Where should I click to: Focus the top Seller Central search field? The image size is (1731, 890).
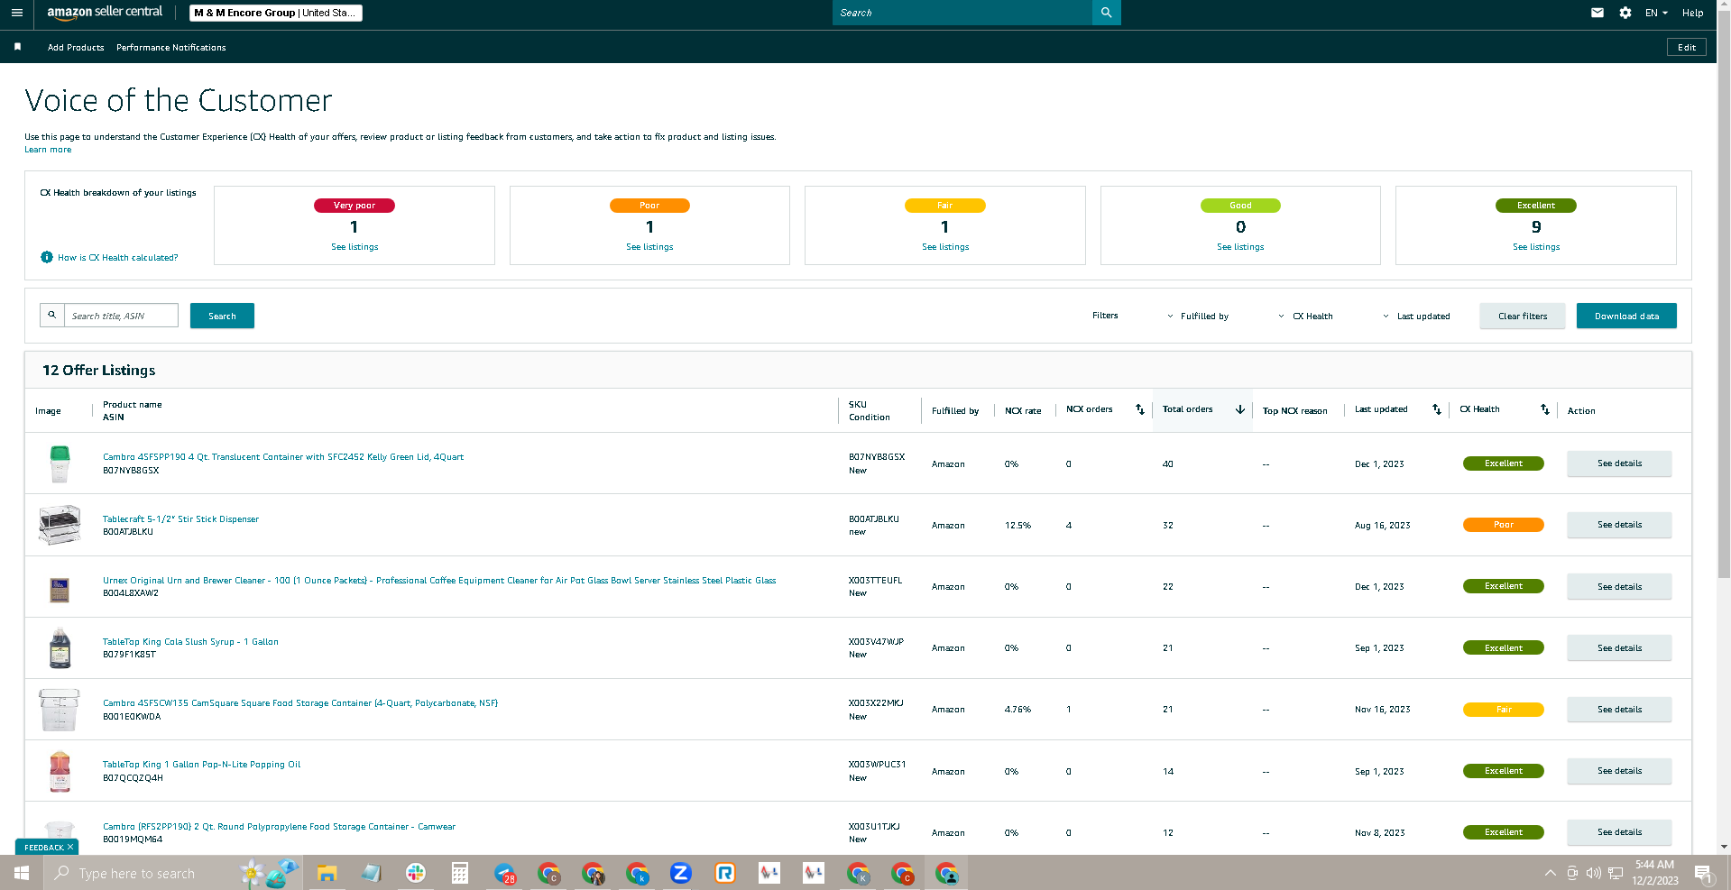pyautogui.click(x=962, y=13)
